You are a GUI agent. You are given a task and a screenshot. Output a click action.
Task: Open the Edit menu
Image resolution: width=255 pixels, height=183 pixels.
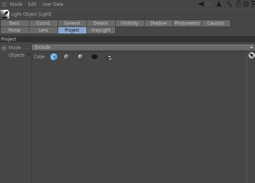tap(32, 4)
